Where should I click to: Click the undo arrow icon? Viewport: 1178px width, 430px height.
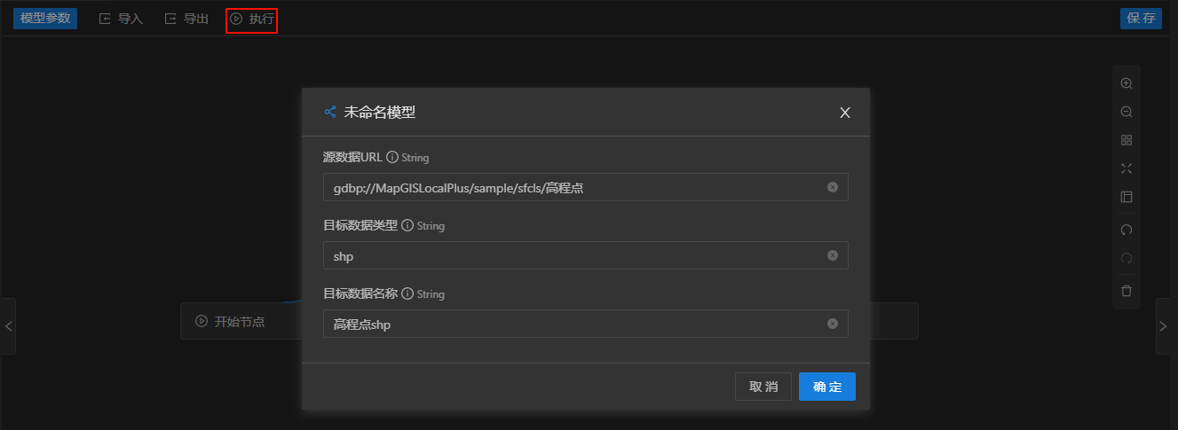click(1127, 230)
